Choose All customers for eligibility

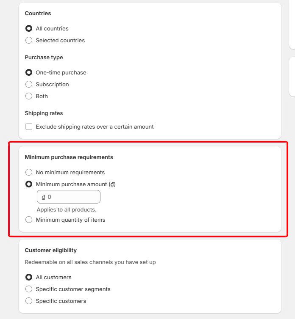(29, 277)
